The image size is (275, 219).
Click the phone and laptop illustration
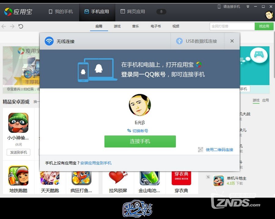point(97,70)
